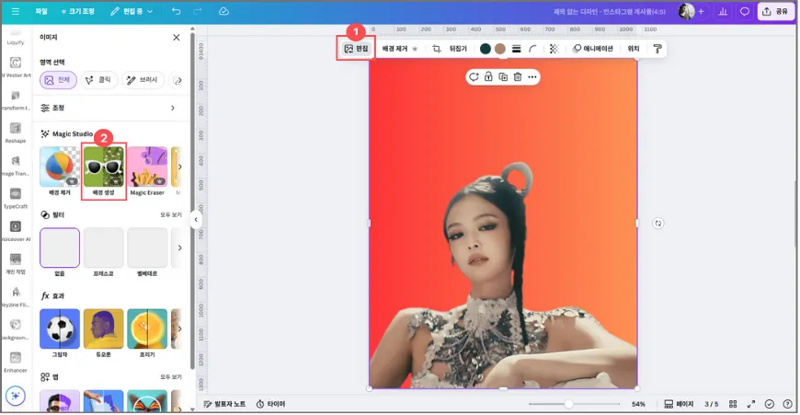The width and height of the screenshot is (800, 415).
Task: Open the Canva AI assistant sparkle button
Action: coord(16,396)
